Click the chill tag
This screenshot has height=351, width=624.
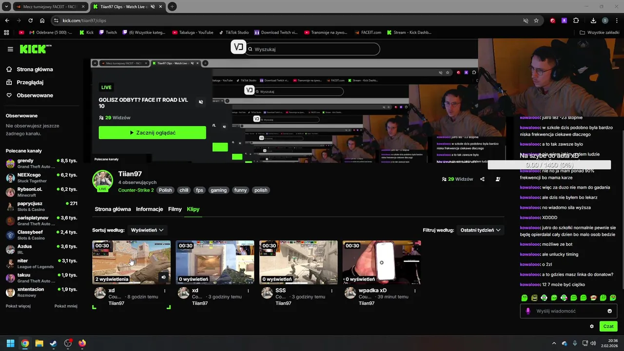pyautogui.click(x=184, y=190)
